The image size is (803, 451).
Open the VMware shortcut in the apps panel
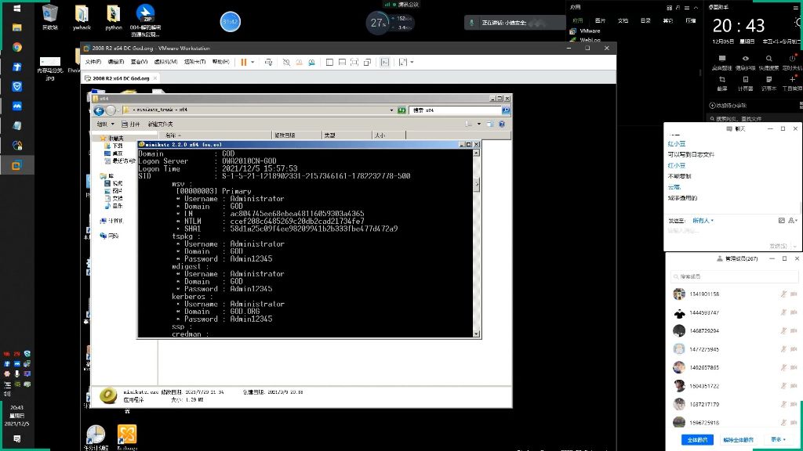[x=585, y=31]
